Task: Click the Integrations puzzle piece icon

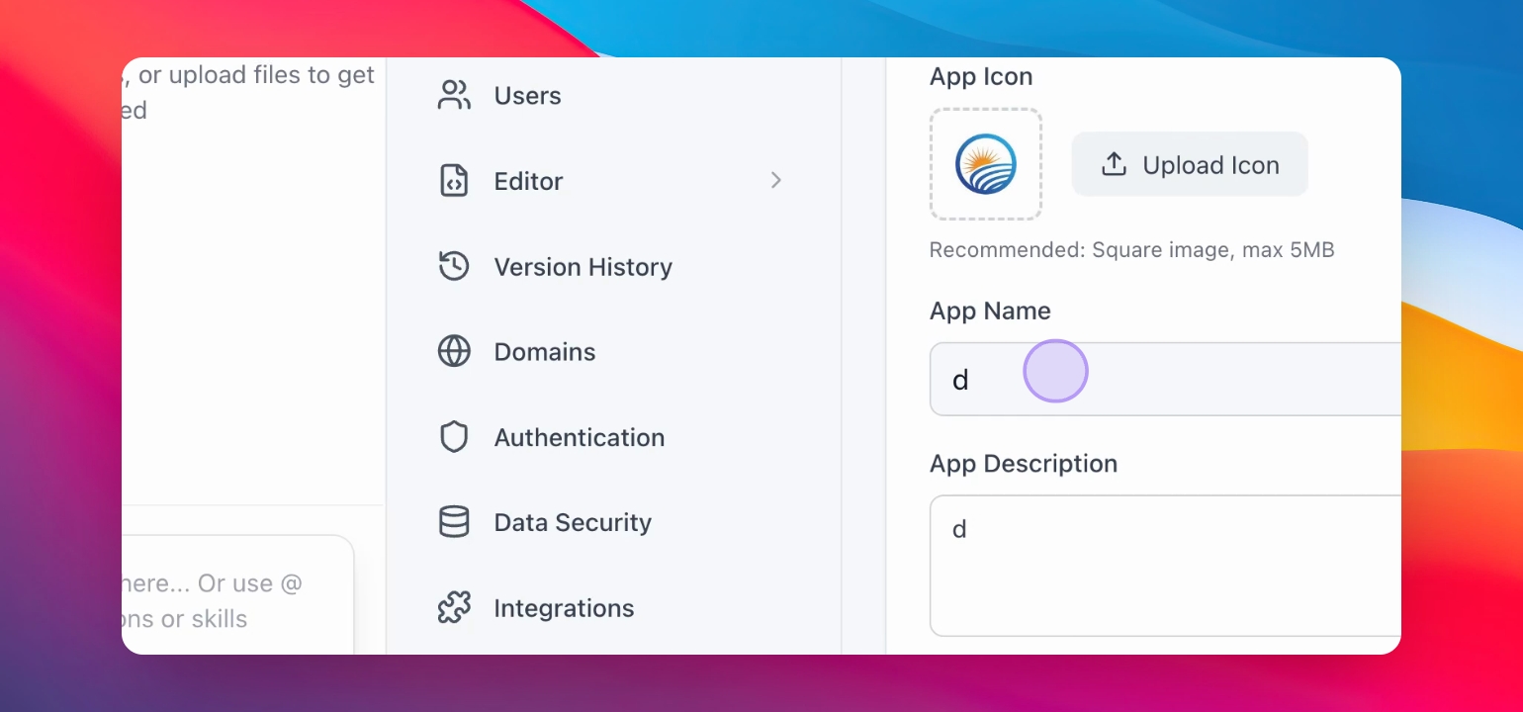Action: 454,608
